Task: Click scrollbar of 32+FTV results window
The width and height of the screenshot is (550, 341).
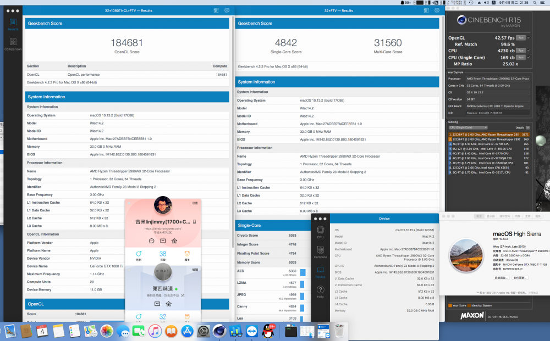Action: coord(442,68)
